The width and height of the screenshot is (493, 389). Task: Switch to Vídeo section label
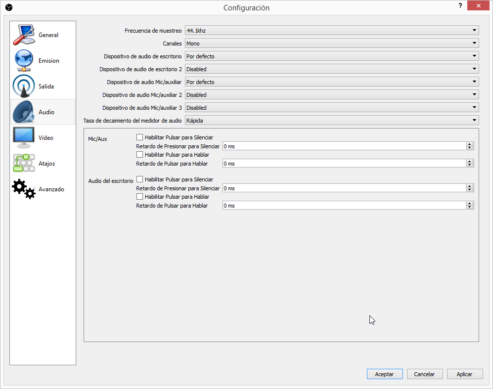(46, 137)
